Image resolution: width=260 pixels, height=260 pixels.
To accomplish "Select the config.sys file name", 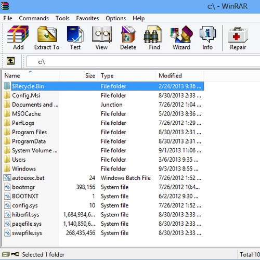I will click(25, 205).
